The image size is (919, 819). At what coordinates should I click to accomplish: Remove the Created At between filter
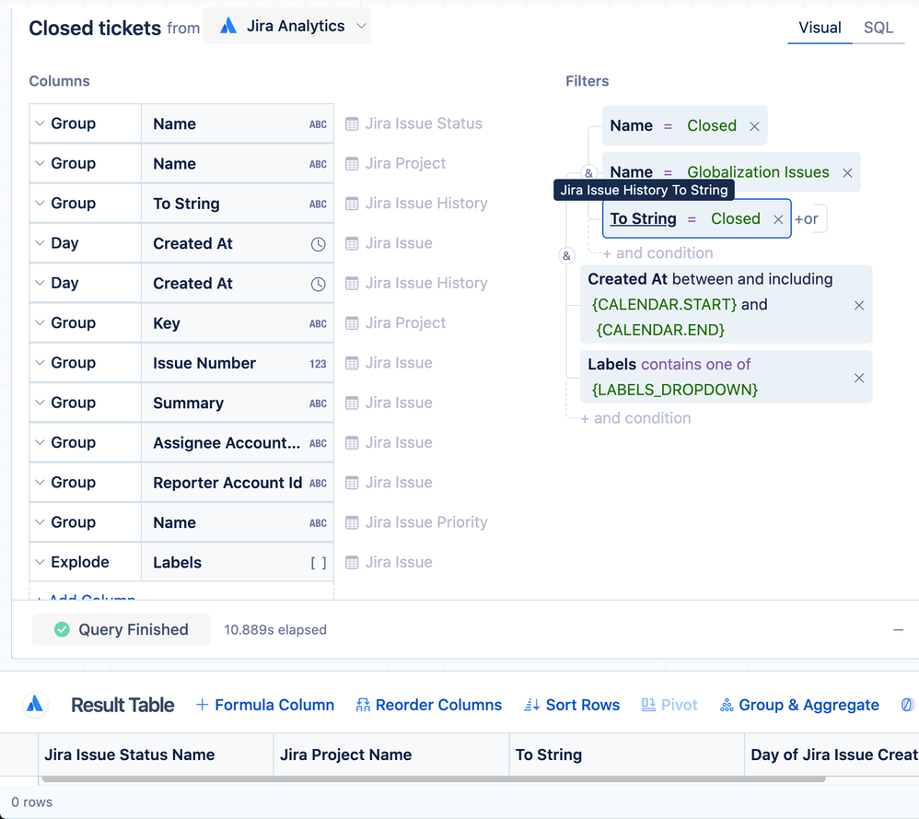click(859, 306)
